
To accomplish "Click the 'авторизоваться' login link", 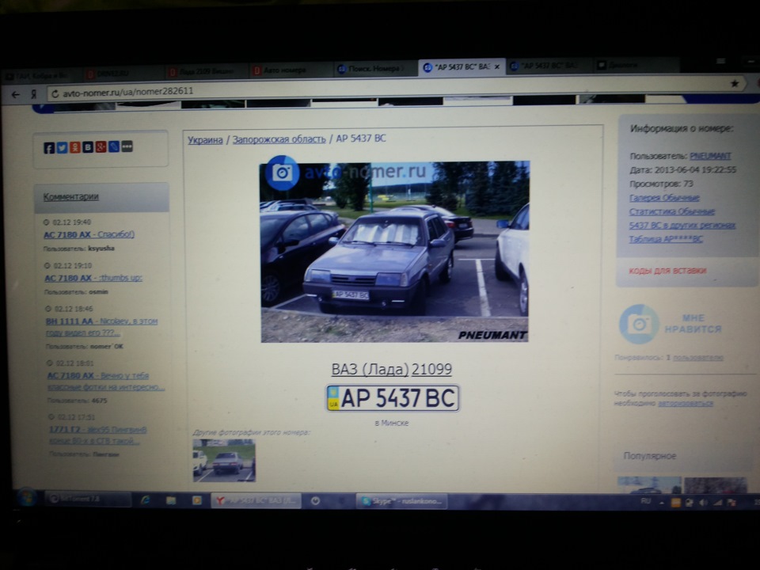I will pyautogui.click(x=685, y=403).
